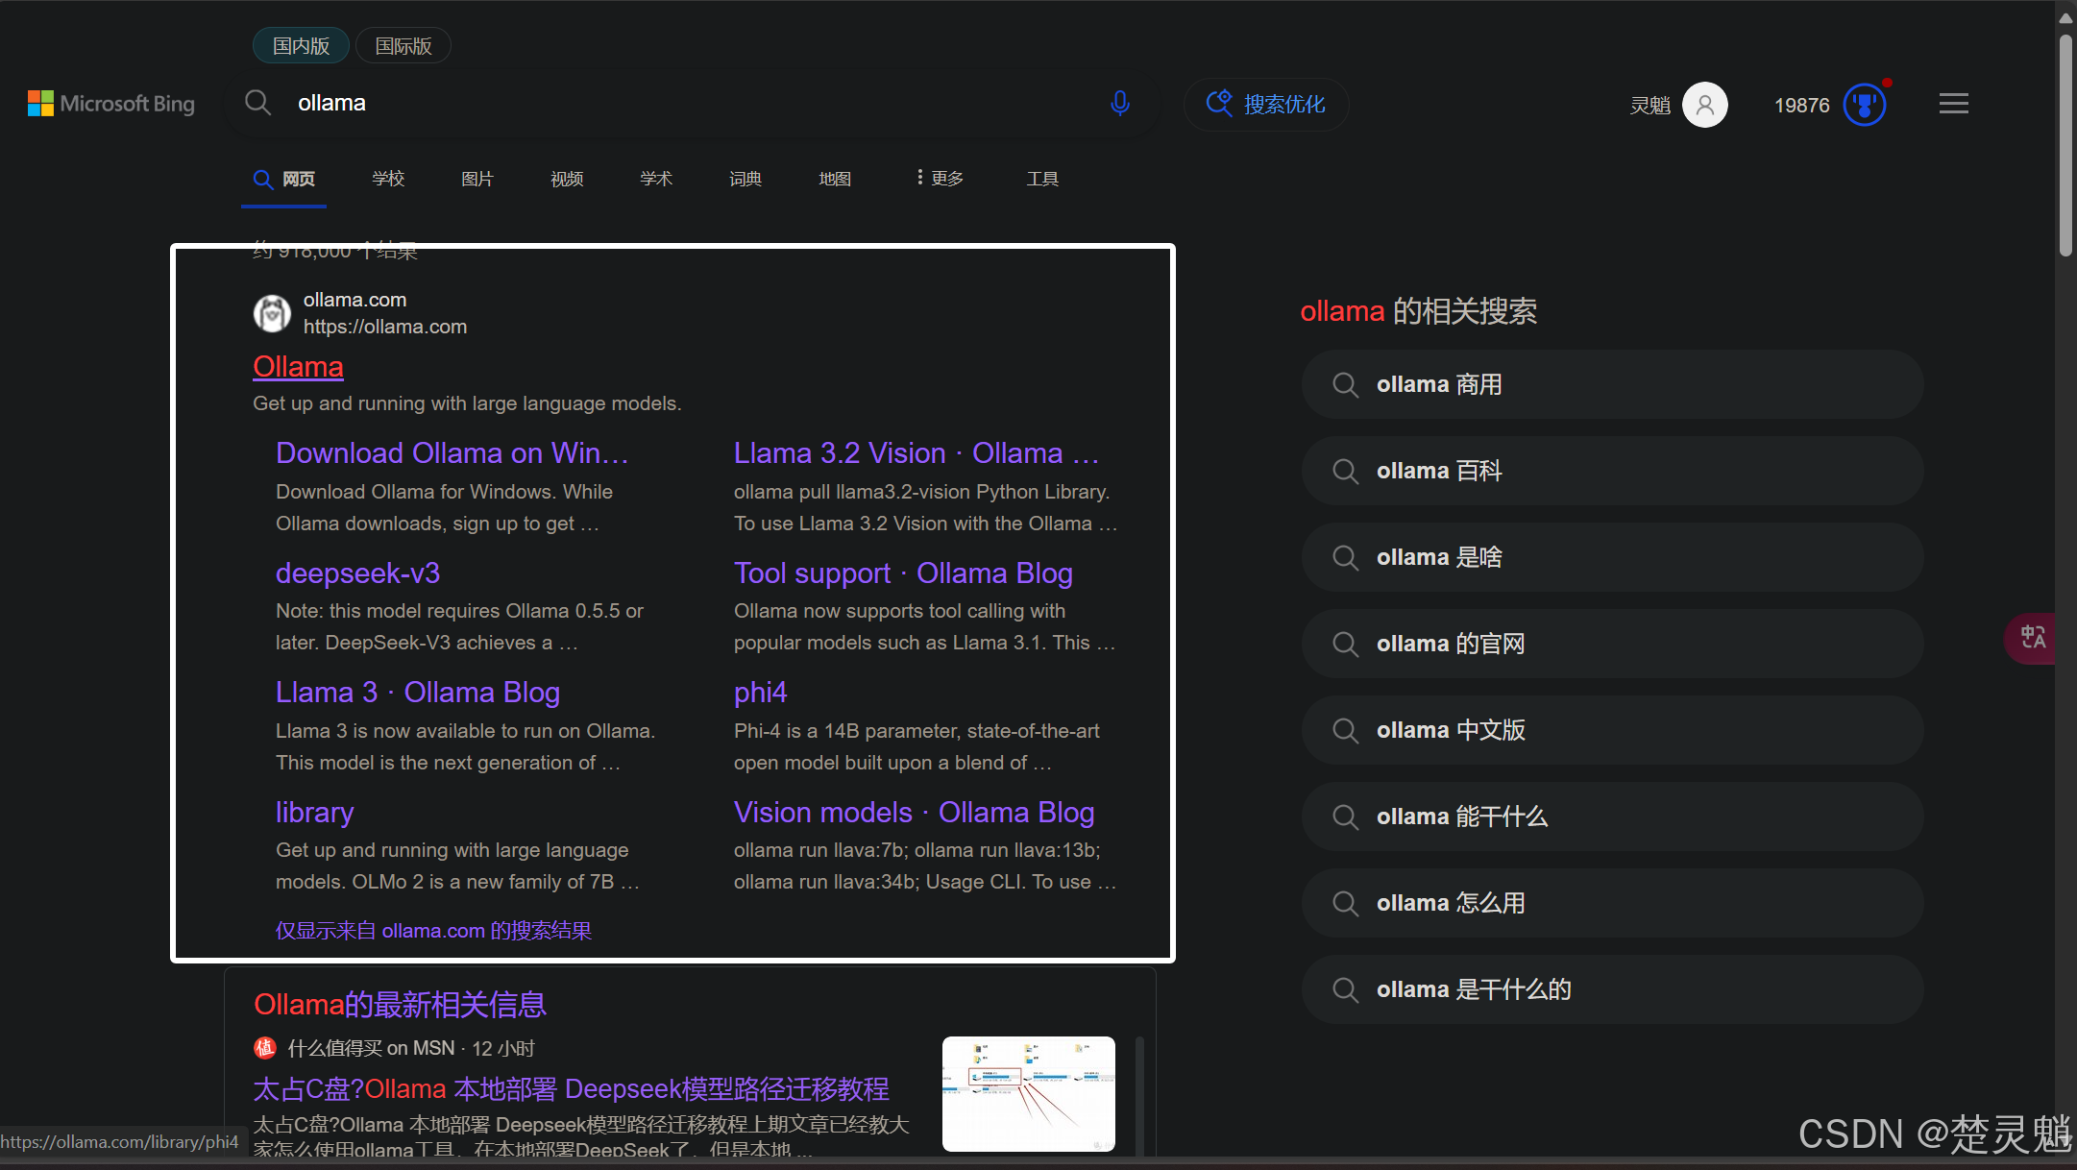Switch to the 视频 videos tab
This screenshot has width=2077, height=1170.
(567, 179)
